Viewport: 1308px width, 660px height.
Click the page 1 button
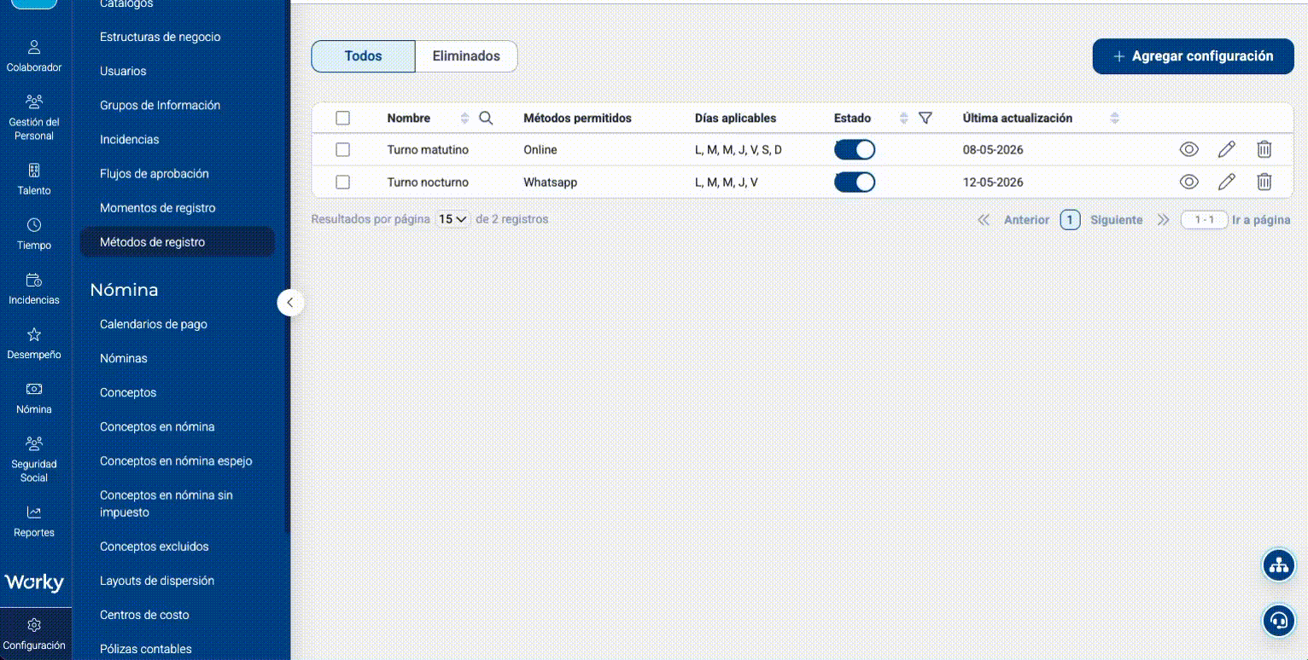click(1070, 220)
